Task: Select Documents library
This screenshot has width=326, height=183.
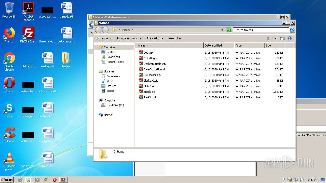Action: pos(113,76)
